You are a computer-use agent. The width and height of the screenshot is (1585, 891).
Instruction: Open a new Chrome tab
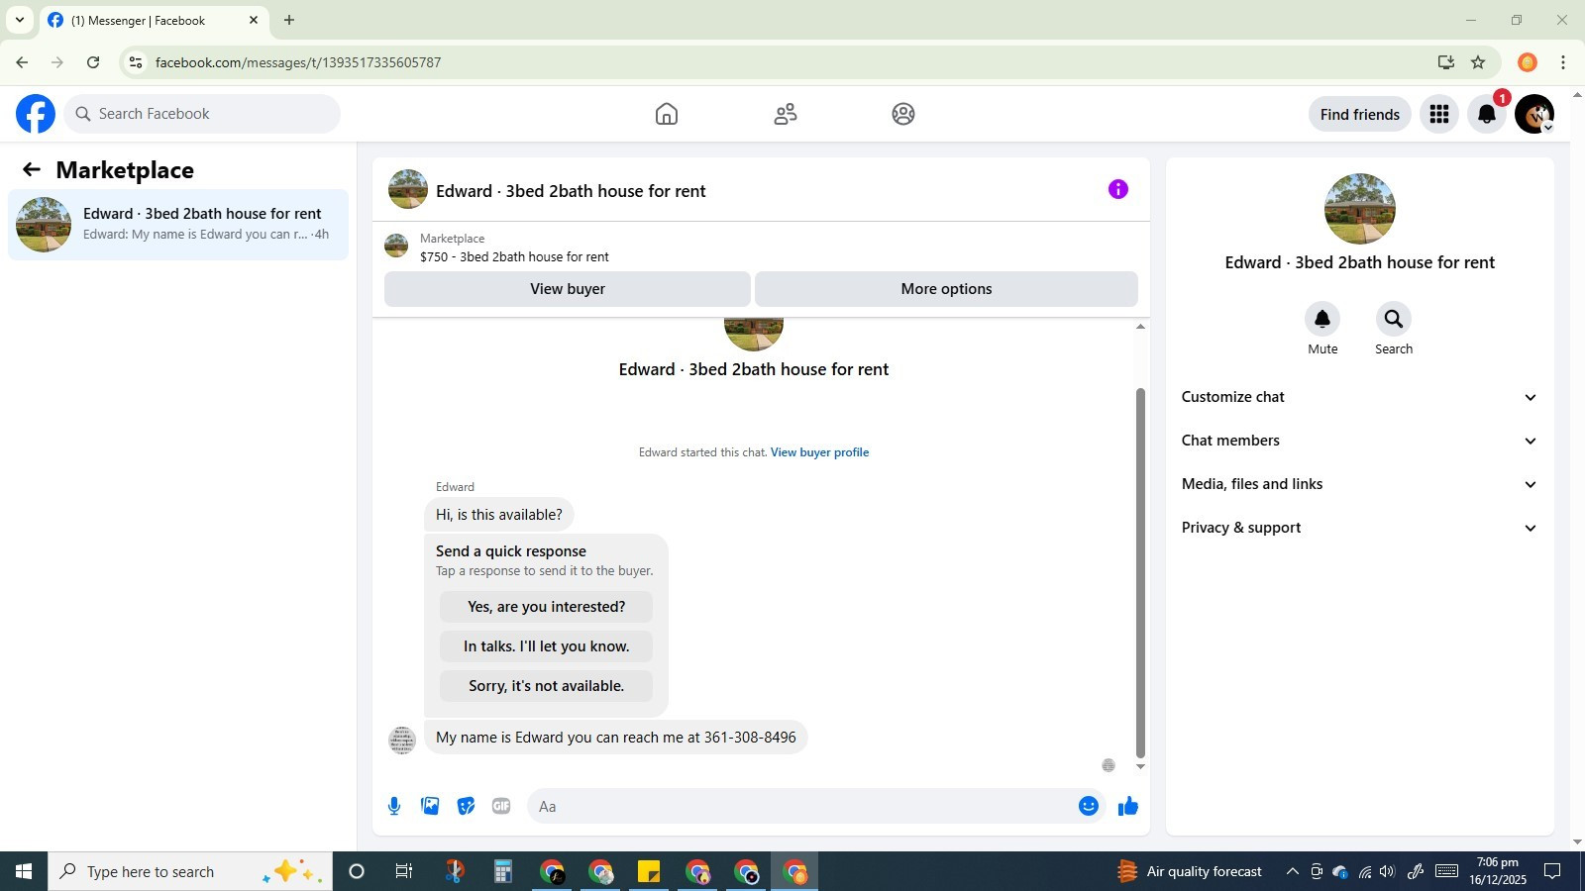click(289, 20)
